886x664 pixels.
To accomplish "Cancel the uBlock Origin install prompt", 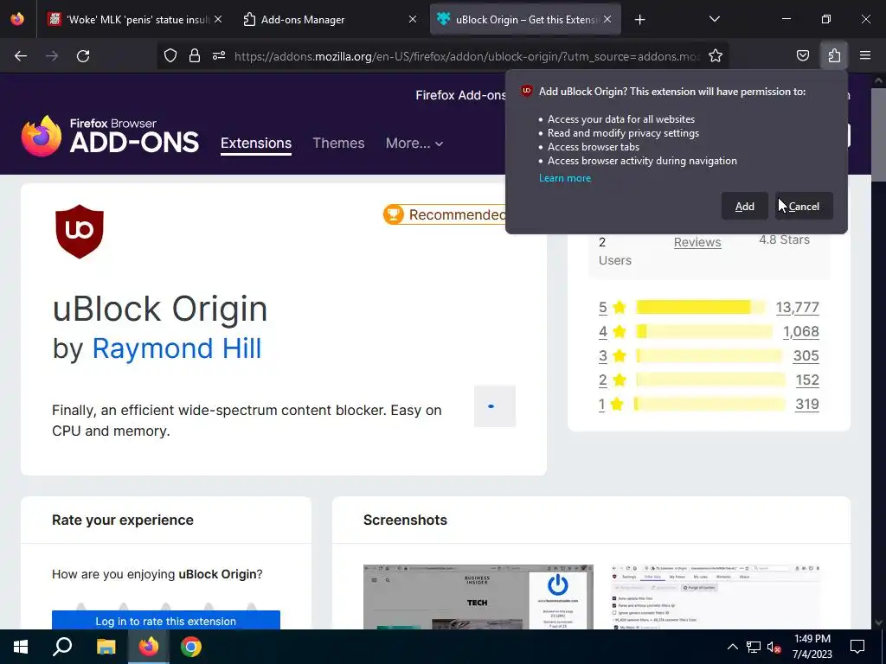I will [804, 206].
